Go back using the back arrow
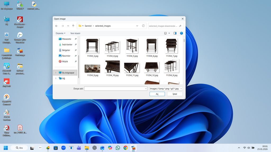Viewport: 271px width, 152px height. (57, 26)
